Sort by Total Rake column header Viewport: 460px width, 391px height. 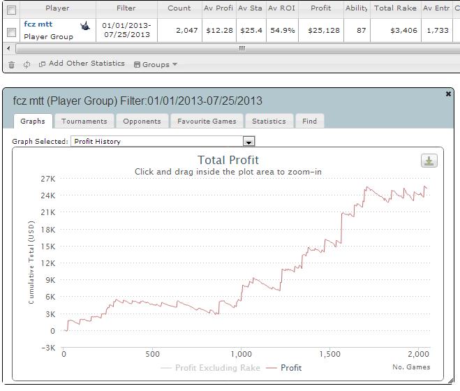(395, 8)
